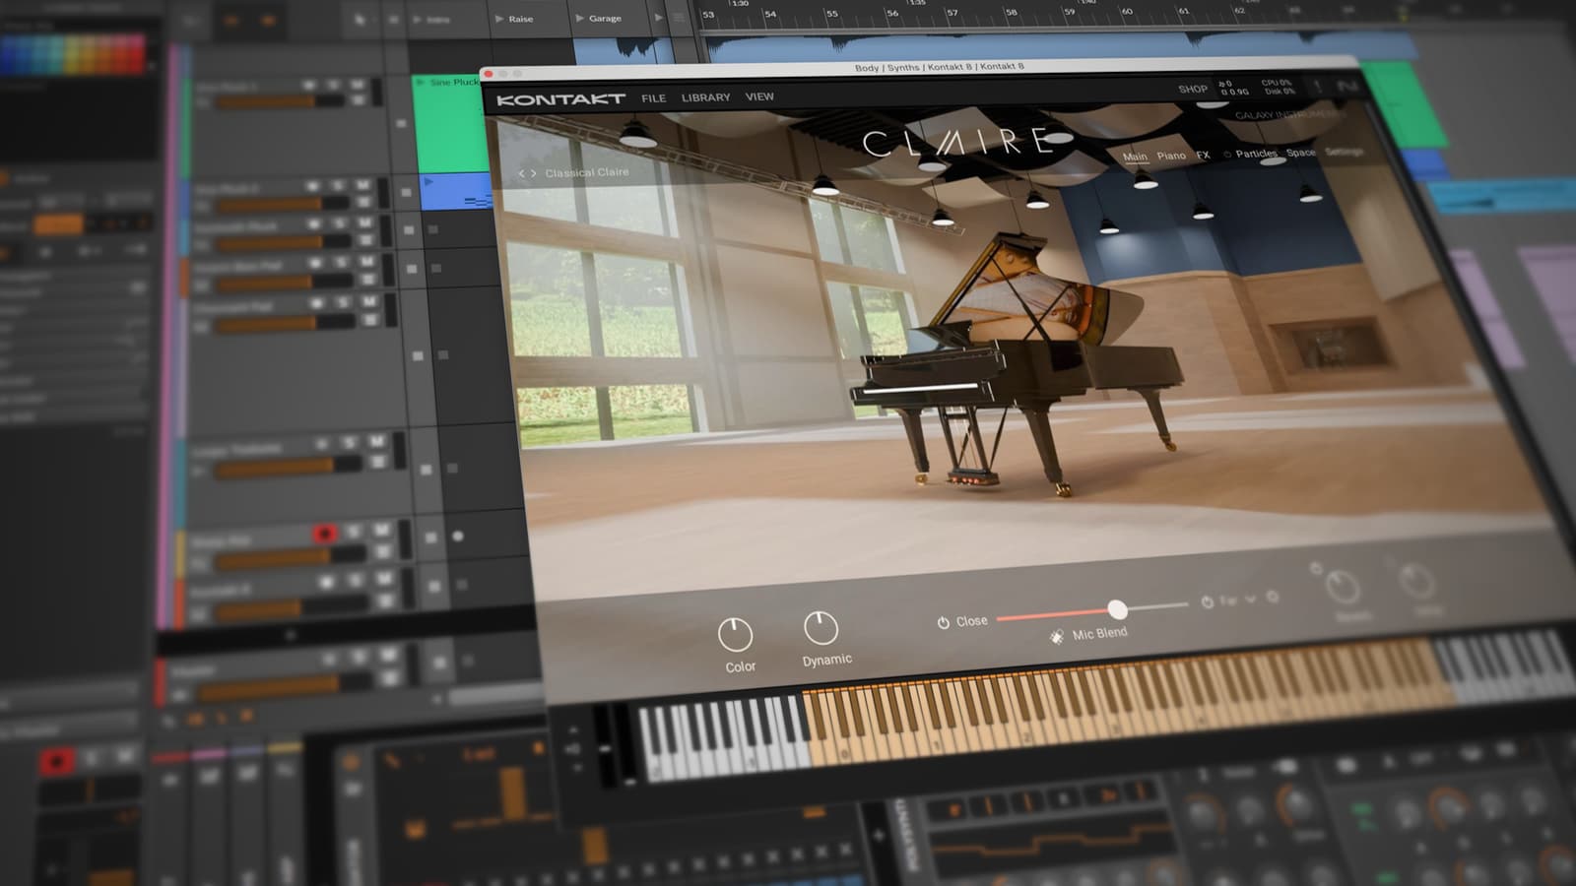Toggle the Close mic power button

(943, 622)
